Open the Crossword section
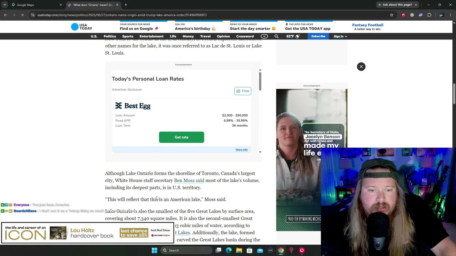The image size is (456, 256). (245, 36)
